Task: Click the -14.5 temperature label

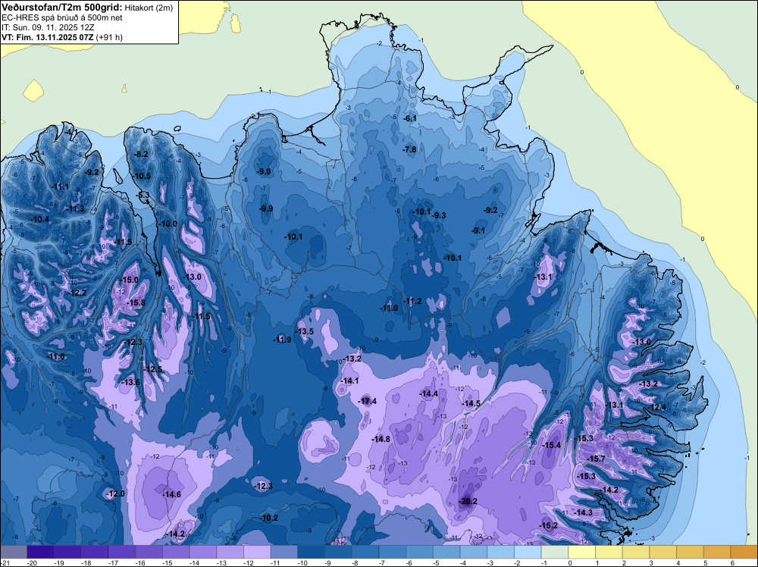Action: pos(471,403)
